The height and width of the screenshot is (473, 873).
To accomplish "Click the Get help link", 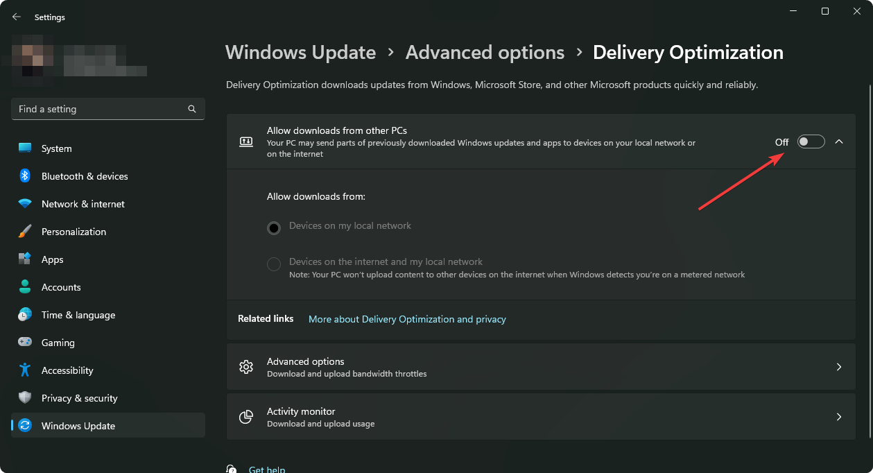I will (267, 470).
